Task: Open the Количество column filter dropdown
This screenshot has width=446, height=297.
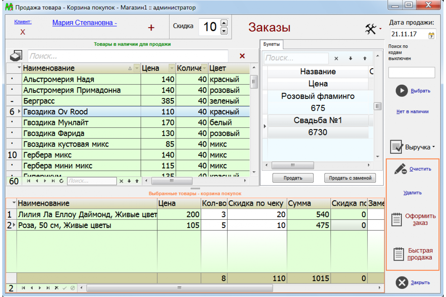Action: click(204, 68)
